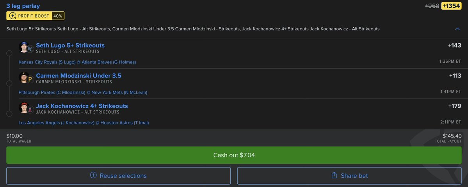468x187 pixels.
Task: Click the boosted +1354 odds badge
Action: (451, 6)
